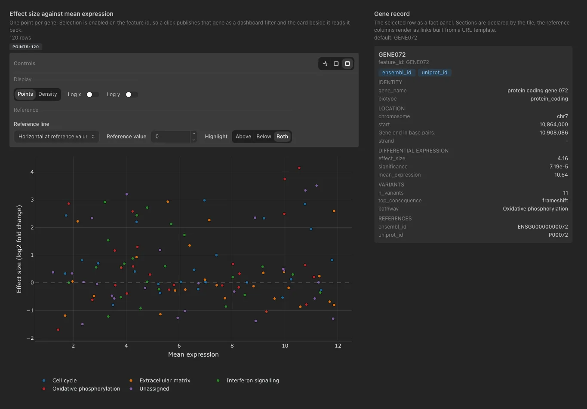
Task: Open the P00072 uniprot reference link
Action: coord(558,235)
